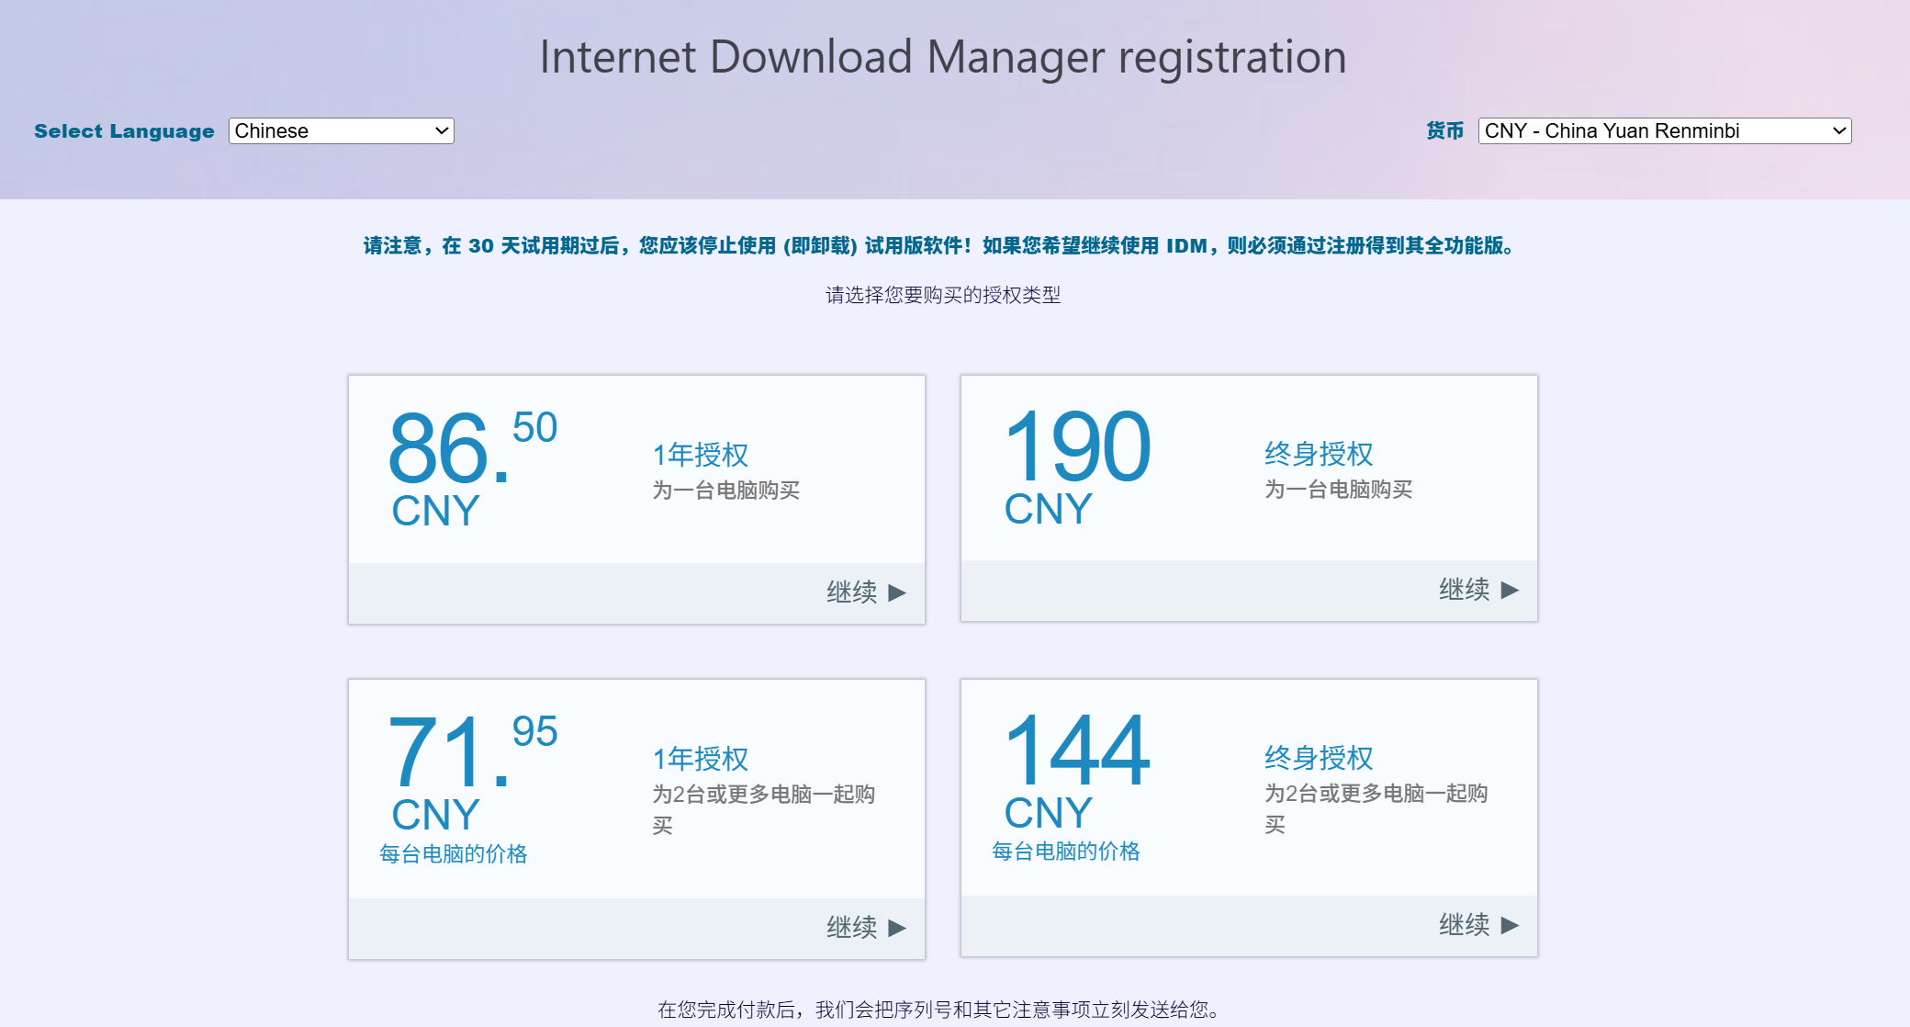Select the 86.50 CNY price text

pos(473,468)
